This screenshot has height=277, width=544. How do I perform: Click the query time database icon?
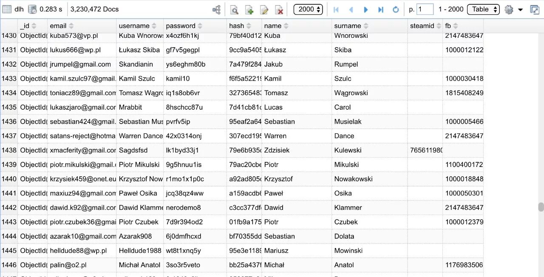tap(32, 9)
